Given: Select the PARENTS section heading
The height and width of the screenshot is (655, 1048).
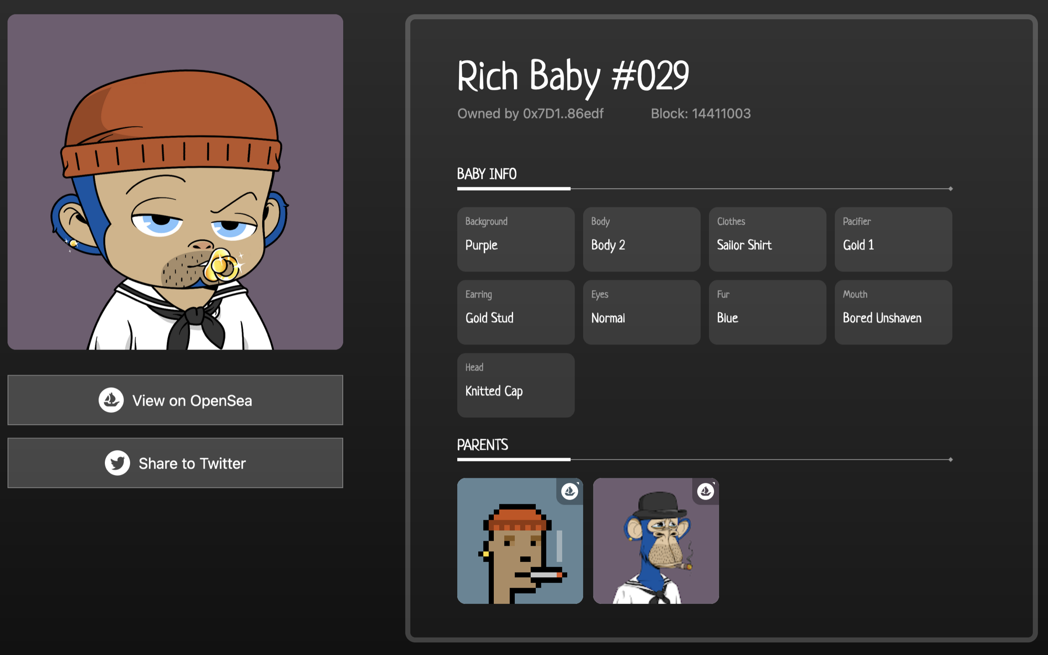Looking at the screenshot, I should click(482, 445).
